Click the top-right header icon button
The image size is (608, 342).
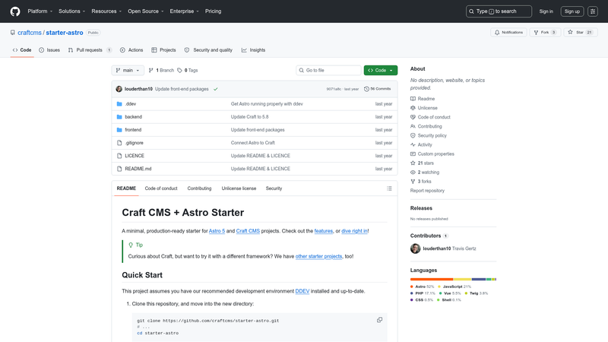pyautogui.click(x=593, y=11)
